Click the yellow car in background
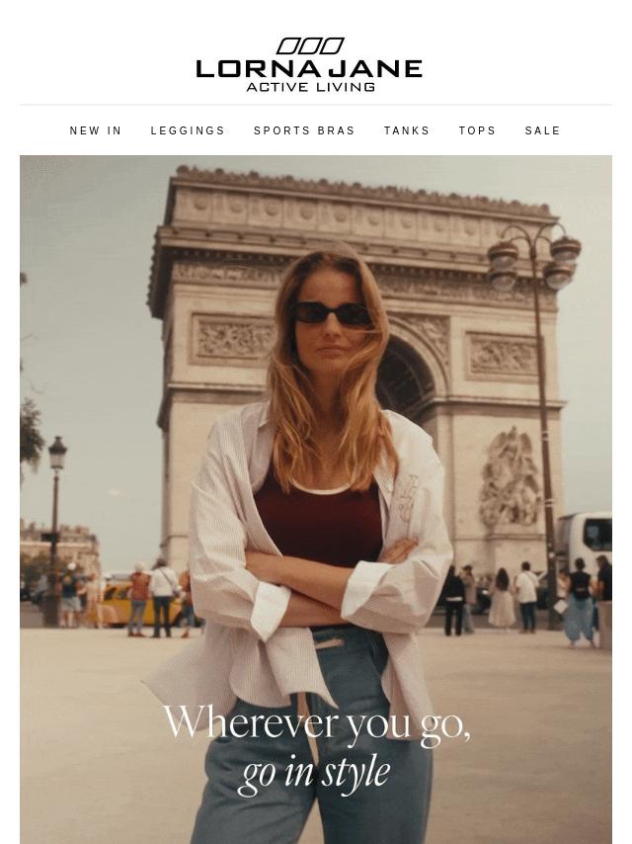 click(x=141, y=604)
